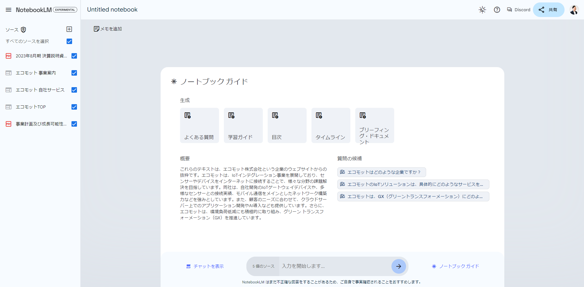Screen dimensions: 584x287
Task: Generate よくある質問 FAQ card
Action: [x=200, y=125]
